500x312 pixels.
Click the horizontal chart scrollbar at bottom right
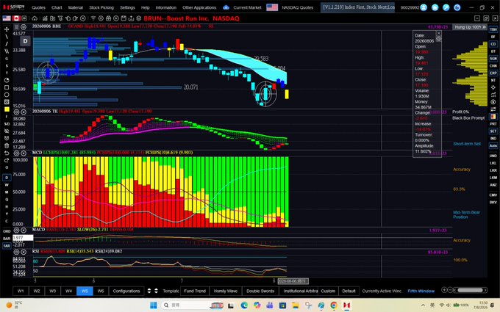coord(471,290)
